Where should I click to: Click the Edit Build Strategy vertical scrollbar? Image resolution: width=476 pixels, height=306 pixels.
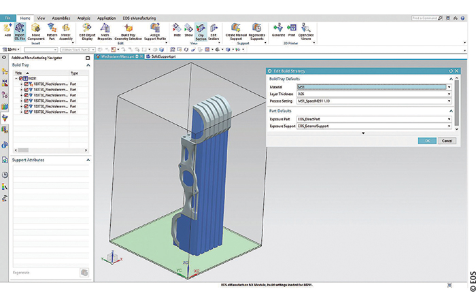(456, 103)
